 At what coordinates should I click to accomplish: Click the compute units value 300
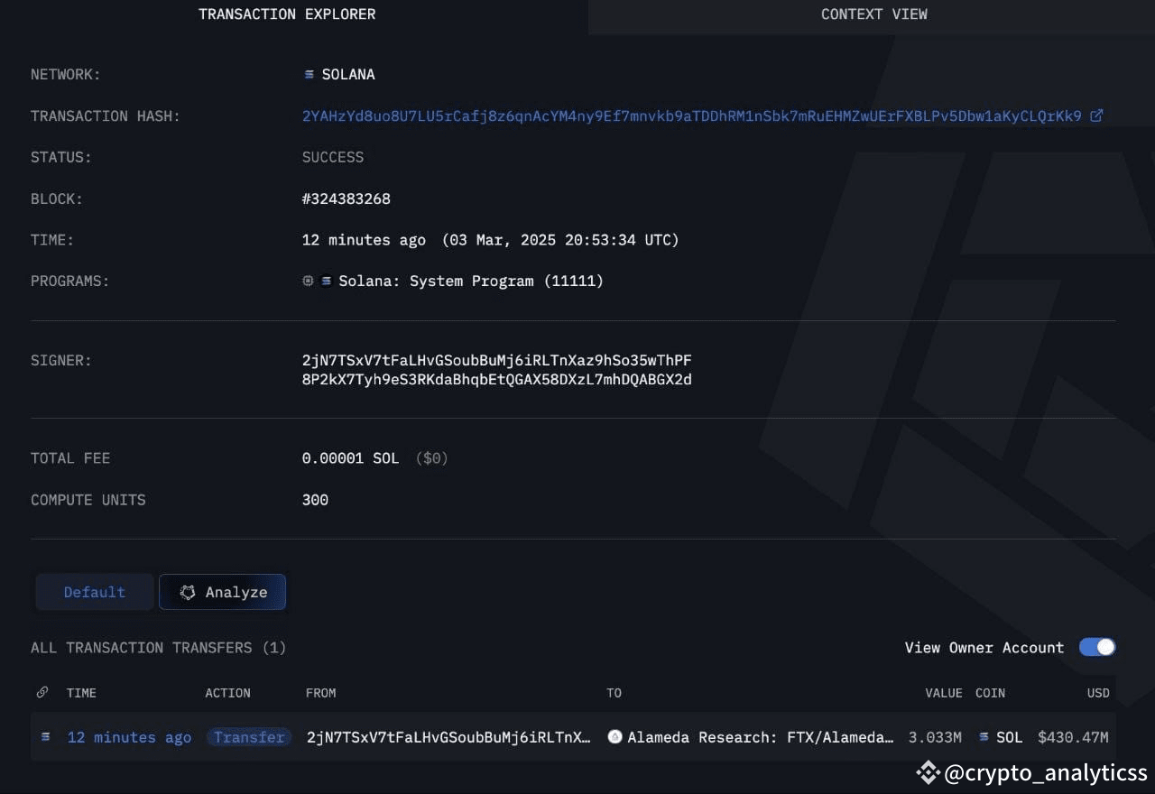315,500
